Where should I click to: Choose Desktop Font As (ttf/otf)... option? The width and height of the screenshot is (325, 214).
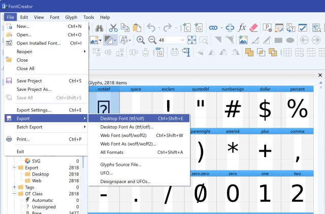pyautogui.click(x=139, y=127)
